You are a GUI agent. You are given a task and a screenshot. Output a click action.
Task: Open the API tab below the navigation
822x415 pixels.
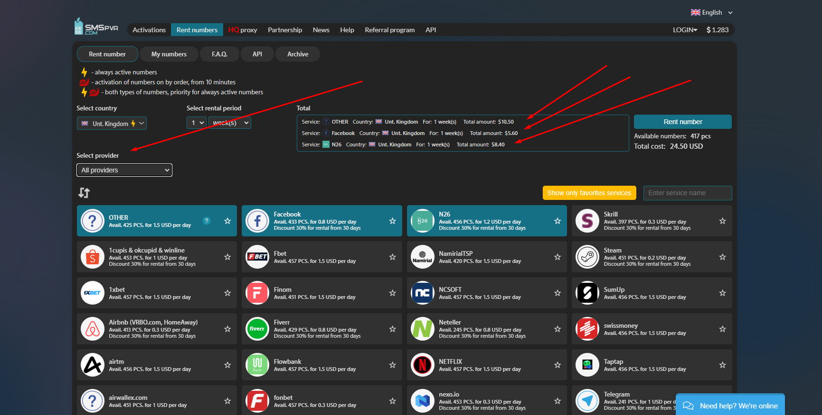pyautogui.click(x=257, y=54)
